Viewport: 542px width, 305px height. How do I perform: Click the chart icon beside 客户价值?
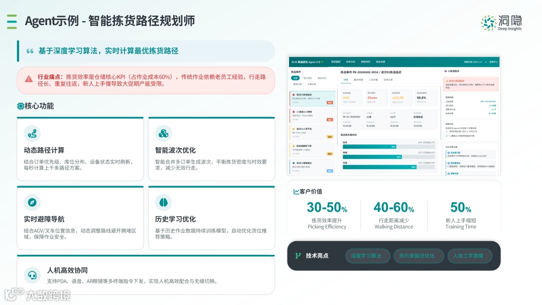pos(296,191)
